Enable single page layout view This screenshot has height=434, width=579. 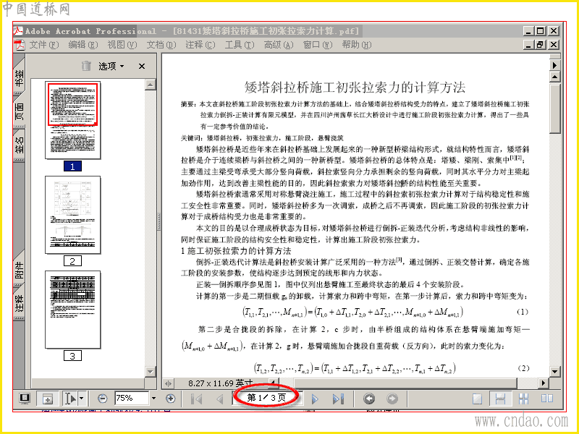tap(477, 399)
